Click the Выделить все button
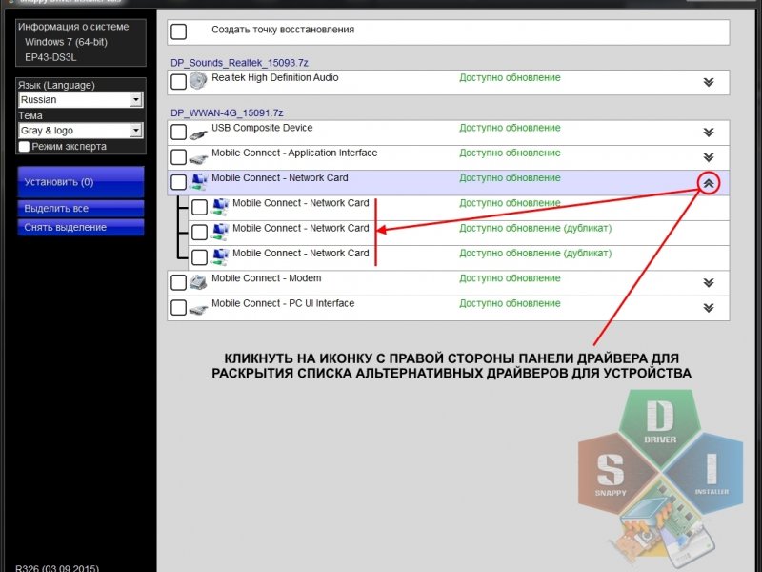The height and width of the screenshot is (572, 762). [x=81, y=208]
